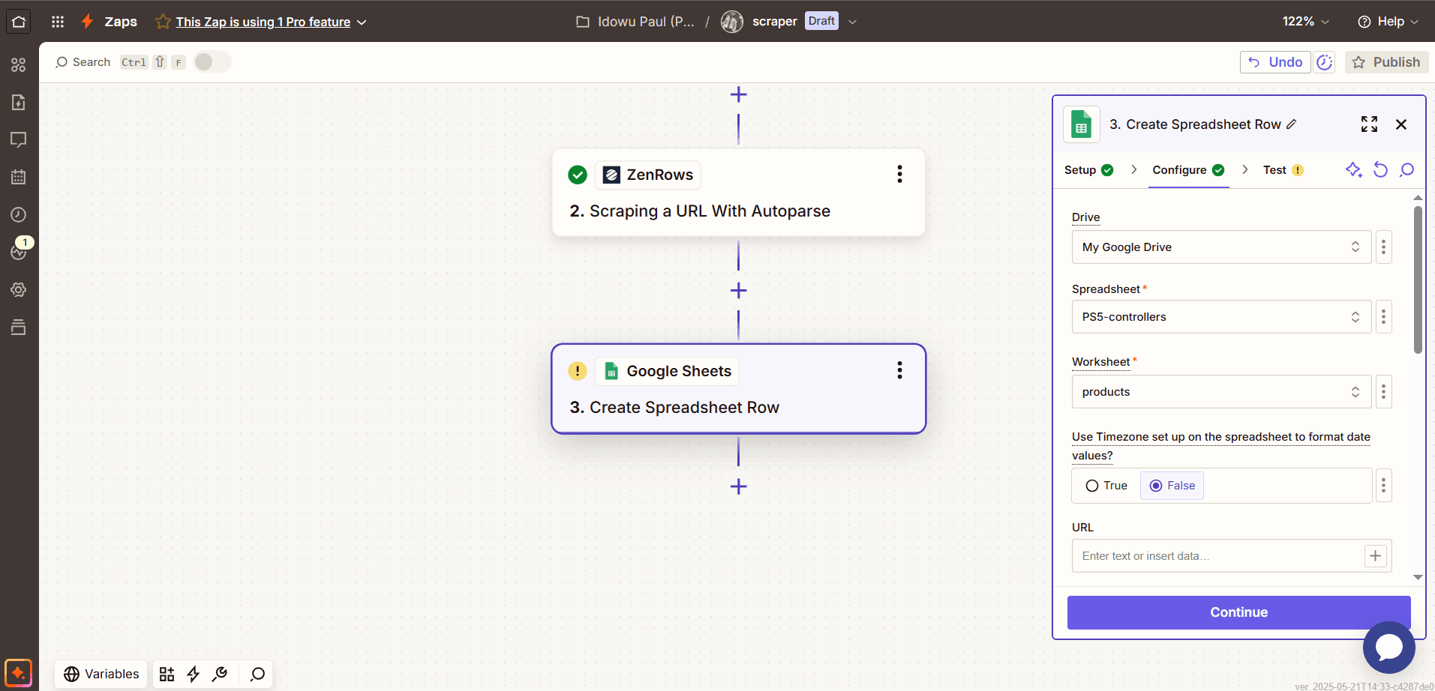Open the Variables button
The image size is (1435, 691).
tap(101, 674)
